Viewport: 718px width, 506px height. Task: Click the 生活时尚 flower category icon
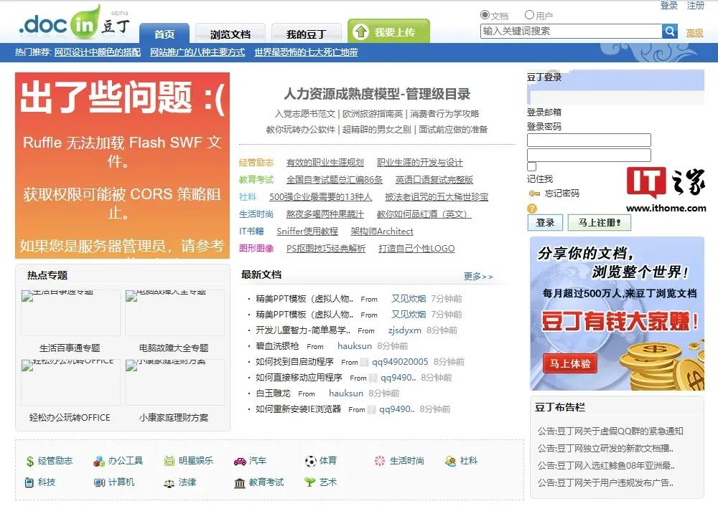(x=379, y=461)
